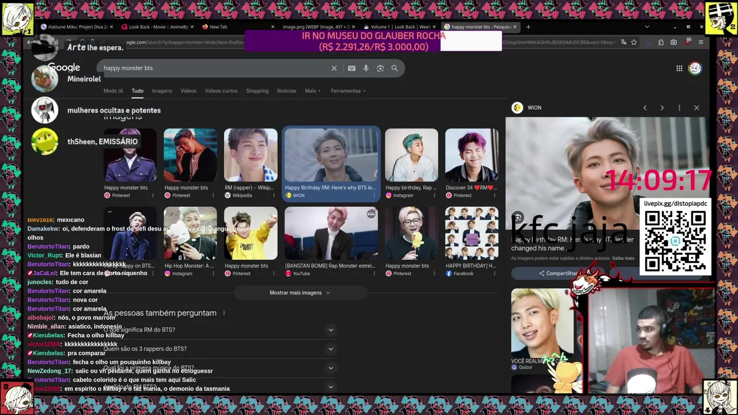This screenshot has width=738, height=415.
Task: Open 'Discover 34' Pinterest image result
Action: click(x=472, y=164)
